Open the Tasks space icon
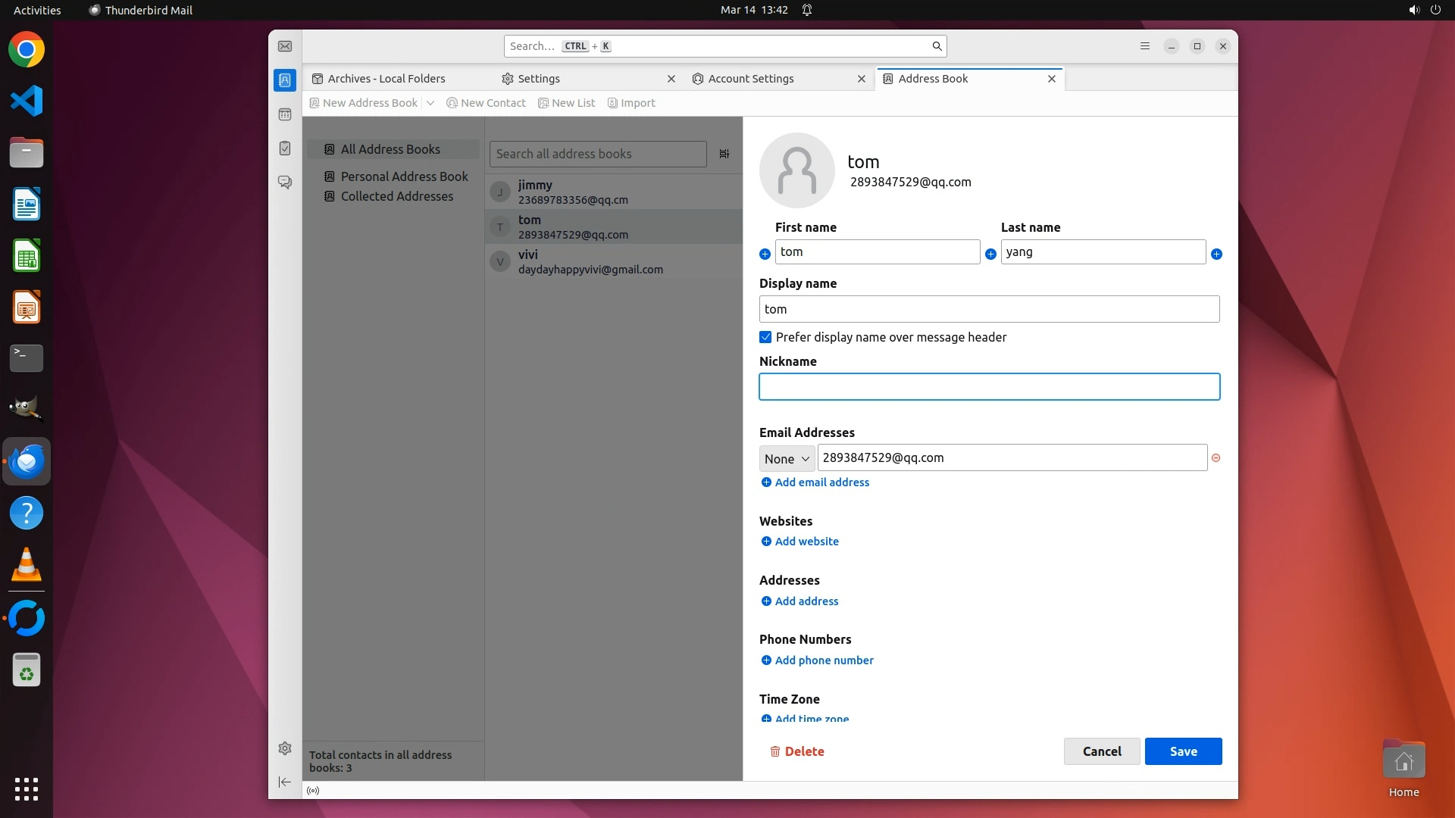The width and height of the screenshot is (1455, 818). 285,148
